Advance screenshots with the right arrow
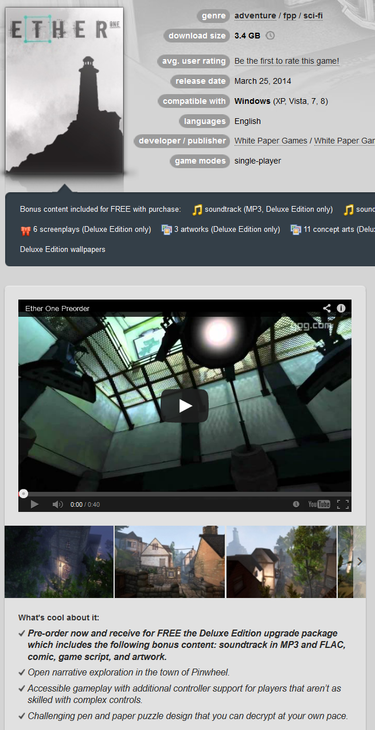375x730 pixels. [x=360, y=562]
